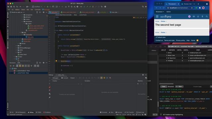The image size is (212, 119).
Task: Collapse the Controller folder in project tree
Action: click(x=22, y=35)
